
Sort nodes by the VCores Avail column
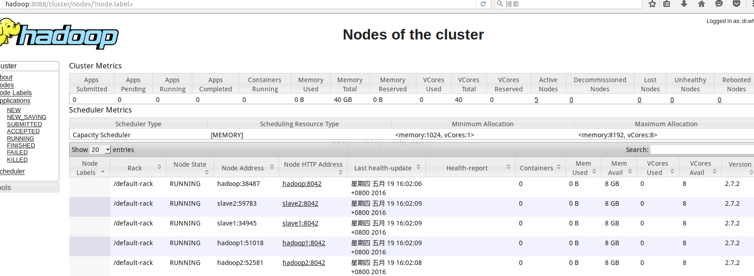[700, 168]
